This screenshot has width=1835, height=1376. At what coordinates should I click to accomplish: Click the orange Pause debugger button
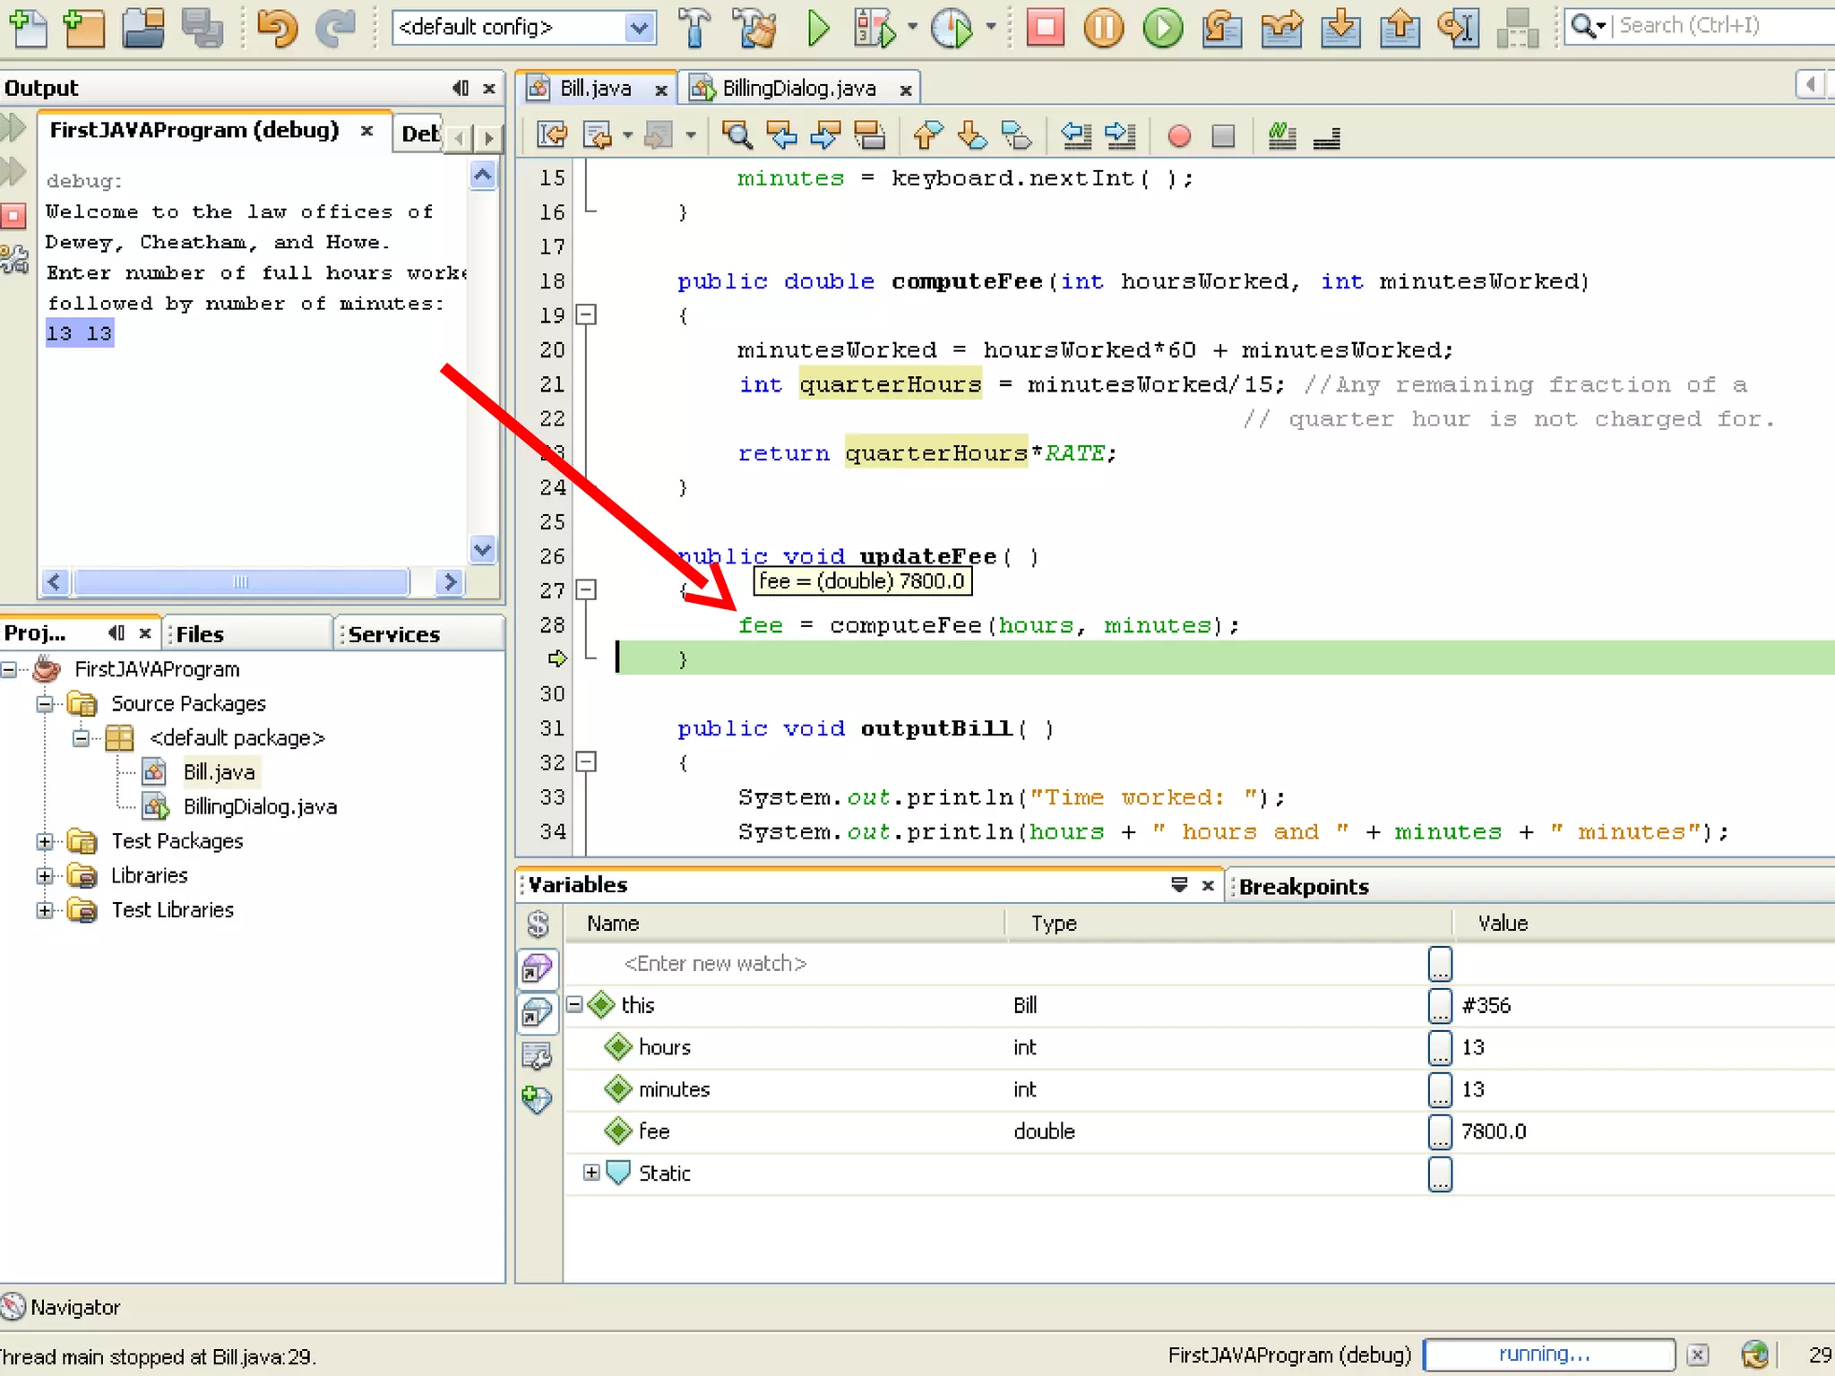tap(1103, 27)
